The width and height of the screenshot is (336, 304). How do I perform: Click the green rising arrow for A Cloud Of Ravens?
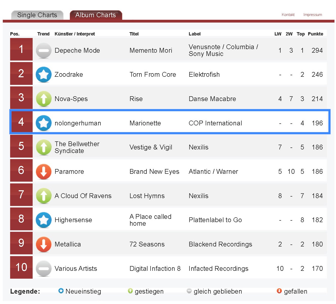point(44,196)
